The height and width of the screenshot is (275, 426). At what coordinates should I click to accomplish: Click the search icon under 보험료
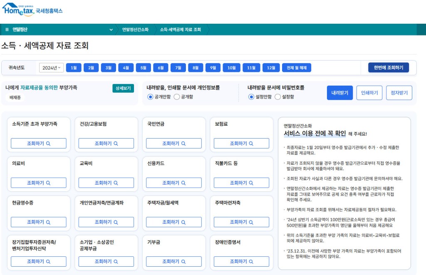coord(251,144)
